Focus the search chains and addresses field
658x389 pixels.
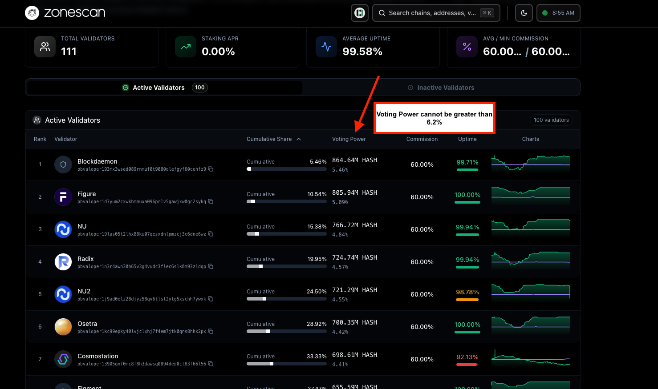tap(436, 13)
